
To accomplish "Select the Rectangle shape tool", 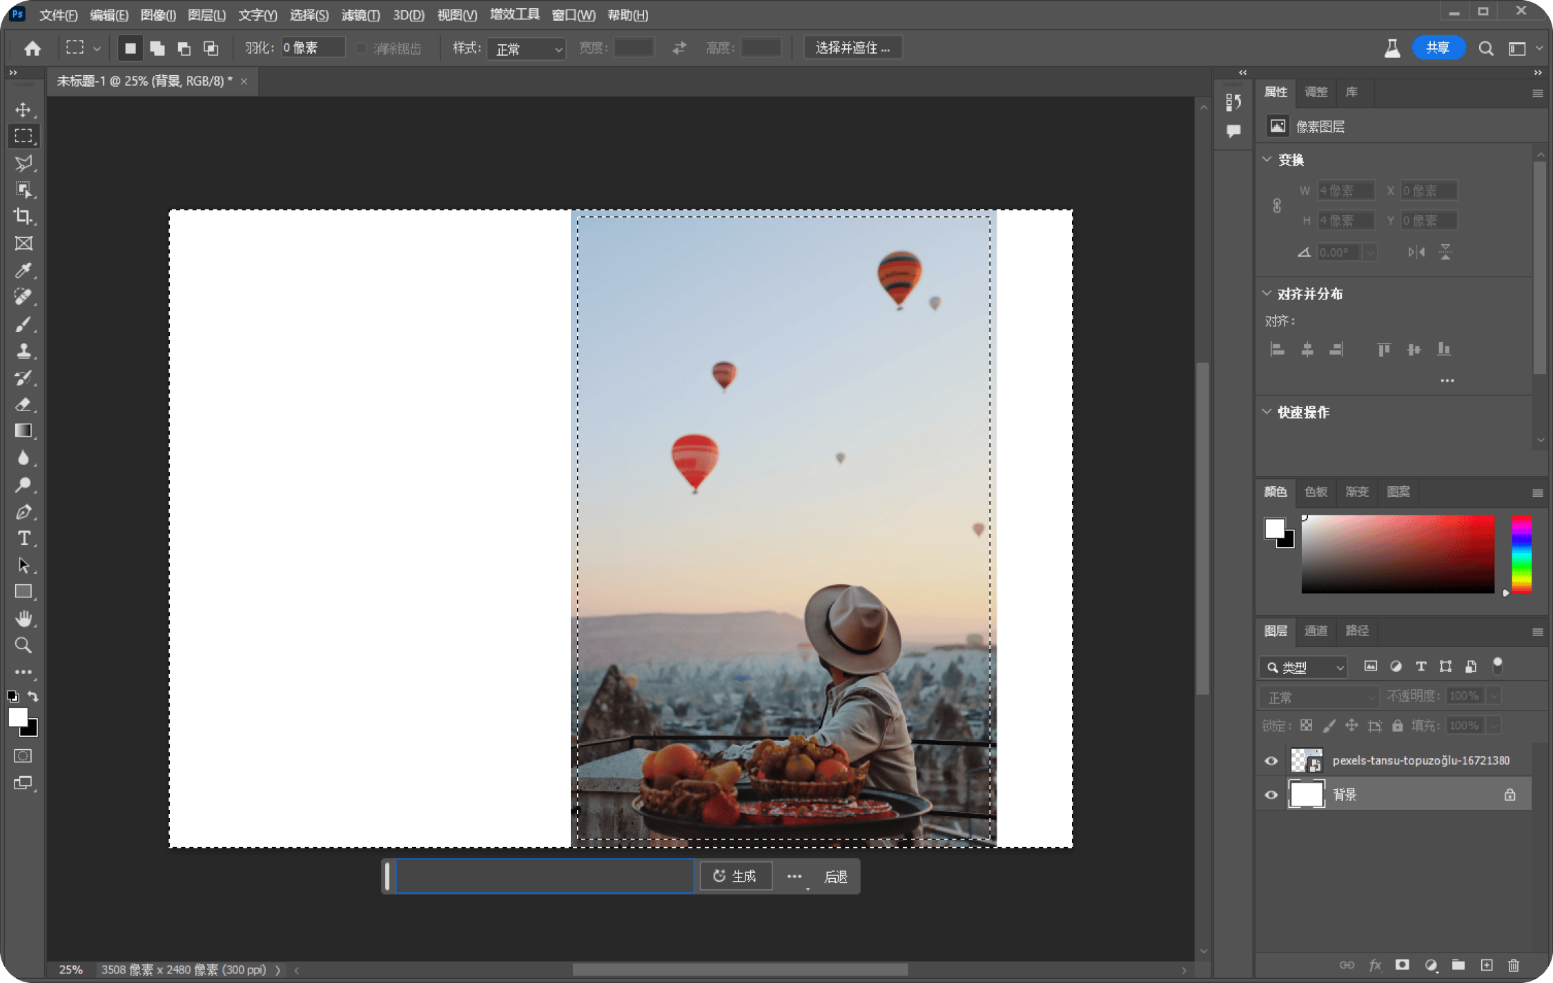I will (x=23, y=592).
